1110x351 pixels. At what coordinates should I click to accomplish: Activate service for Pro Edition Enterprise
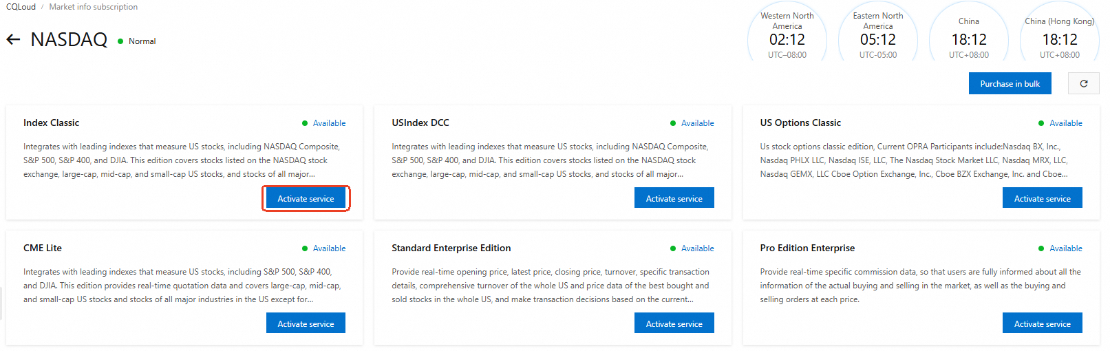pyautogui.click(x=1042, y=323)
